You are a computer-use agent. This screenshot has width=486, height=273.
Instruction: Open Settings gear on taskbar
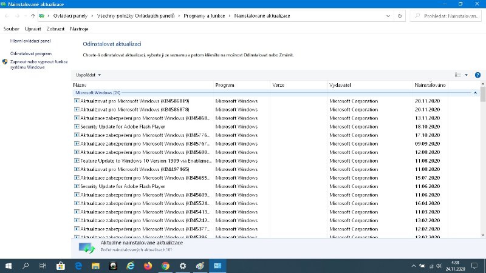pyautogui.click(x=183, y=266)
